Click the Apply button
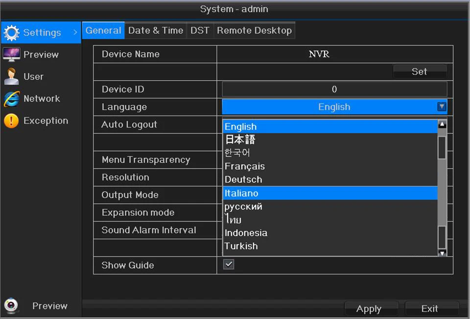Screen dimensions: 470x319 (372, 309)
